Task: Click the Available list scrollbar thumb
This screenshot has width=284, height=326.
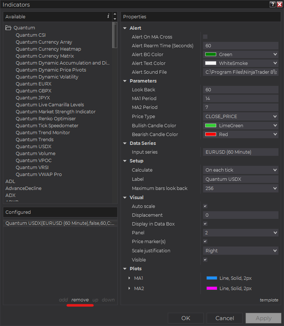Action: (x=115, y=35)
